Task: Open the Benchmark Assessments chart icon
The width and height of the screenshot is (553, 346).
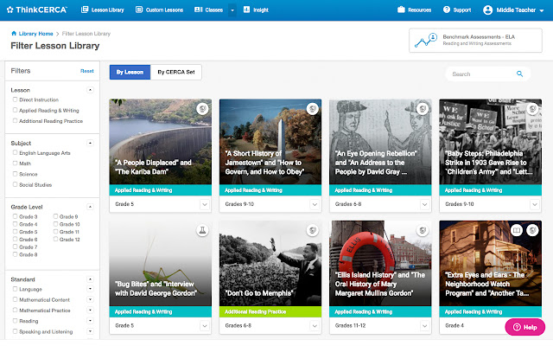Action: pos(424,40)
